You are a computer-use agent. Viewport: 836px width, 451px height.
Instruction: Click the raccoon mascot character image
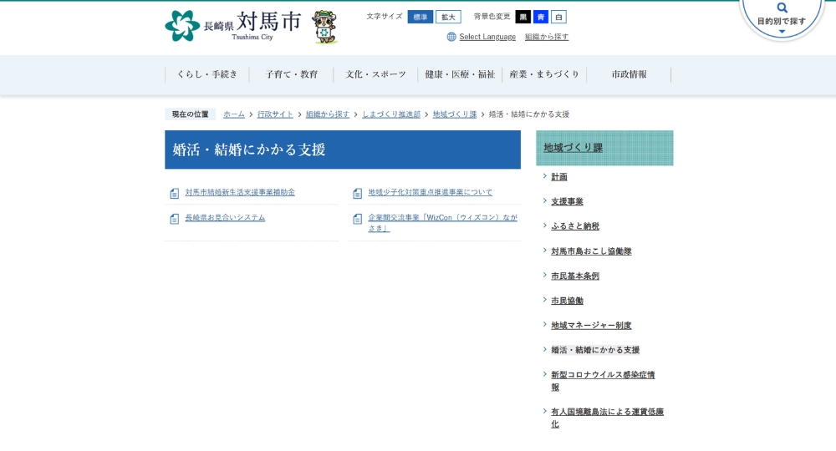tap(324, 27)
